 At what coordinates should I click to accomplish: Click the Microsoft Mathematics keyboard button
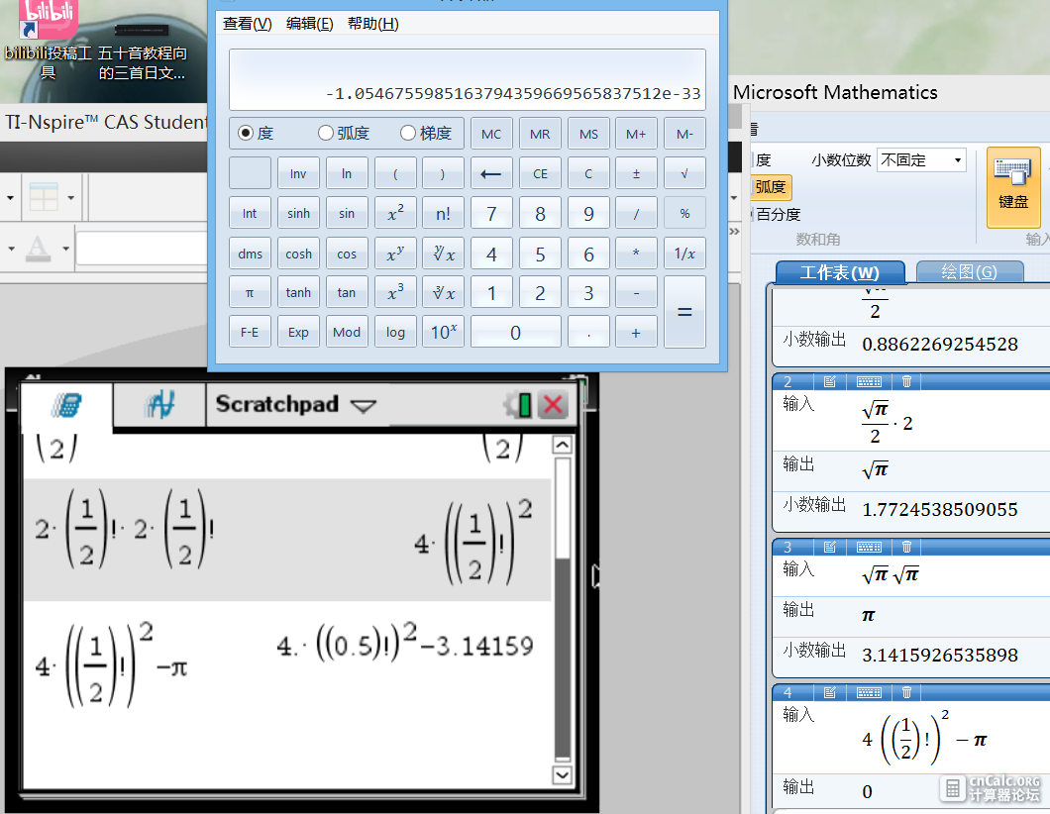(x=1013, y=187)
